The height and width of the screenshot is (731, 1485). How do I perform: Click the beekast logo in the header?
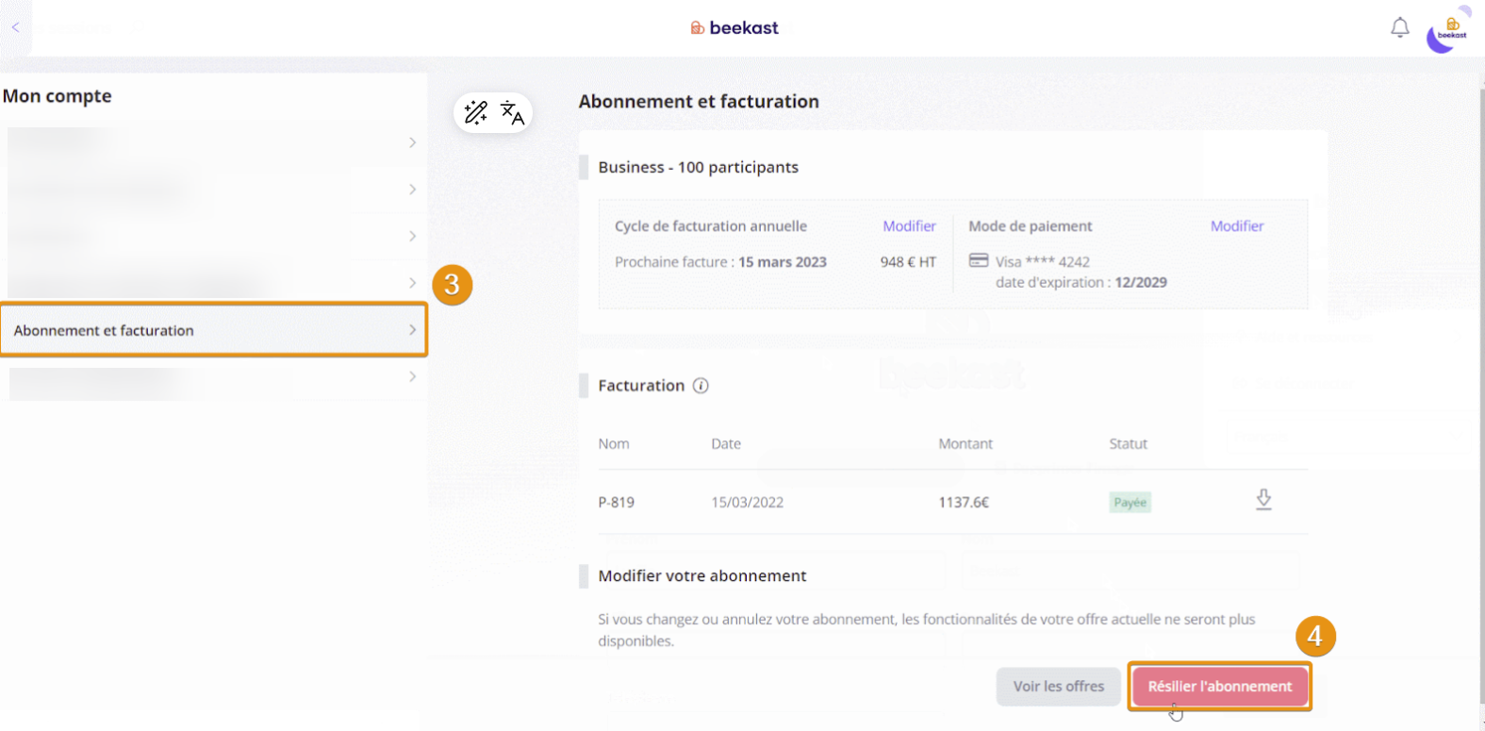coord(734,28)
